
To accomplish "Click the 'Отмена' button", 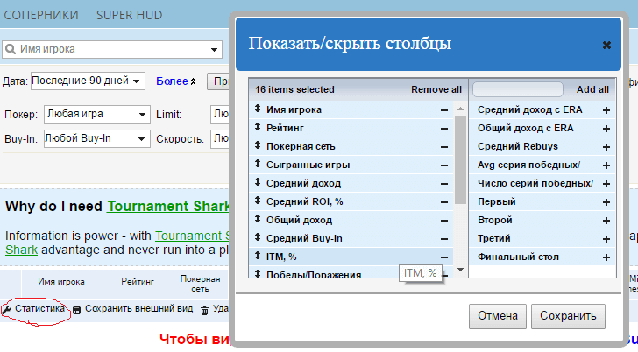I will 498,316.
